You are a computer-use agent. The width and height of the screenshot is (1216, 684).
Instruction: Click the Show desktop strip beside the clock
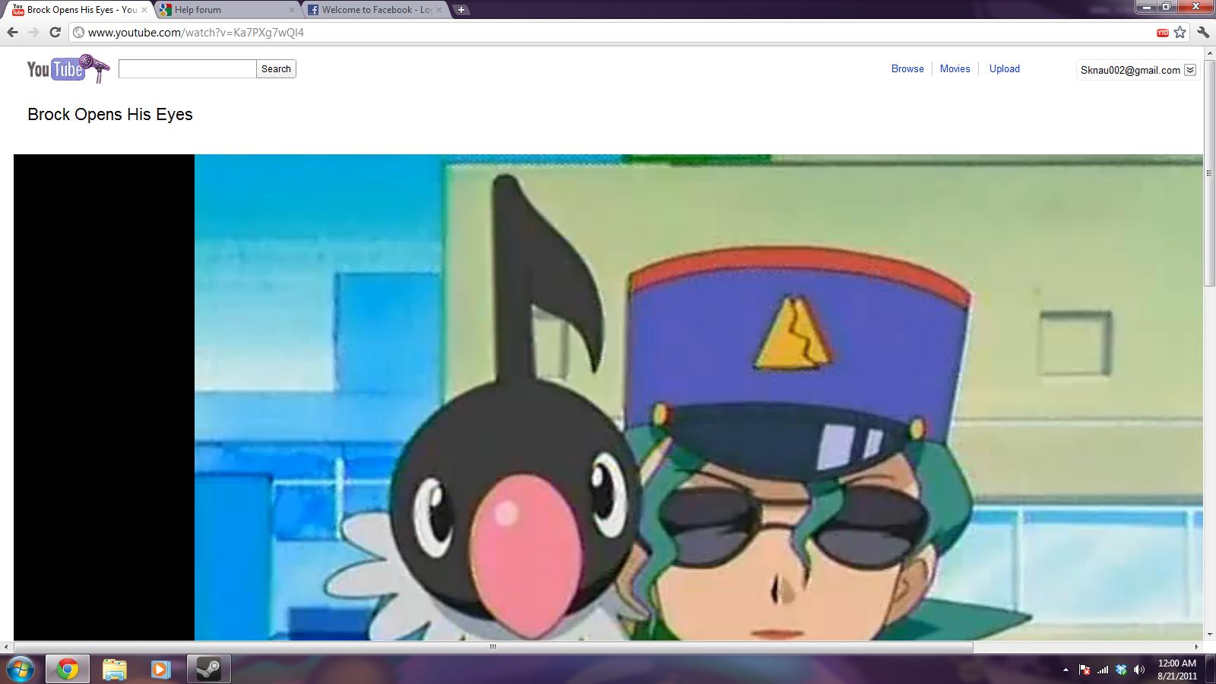pyautogui.click(x=1211, y=670)
